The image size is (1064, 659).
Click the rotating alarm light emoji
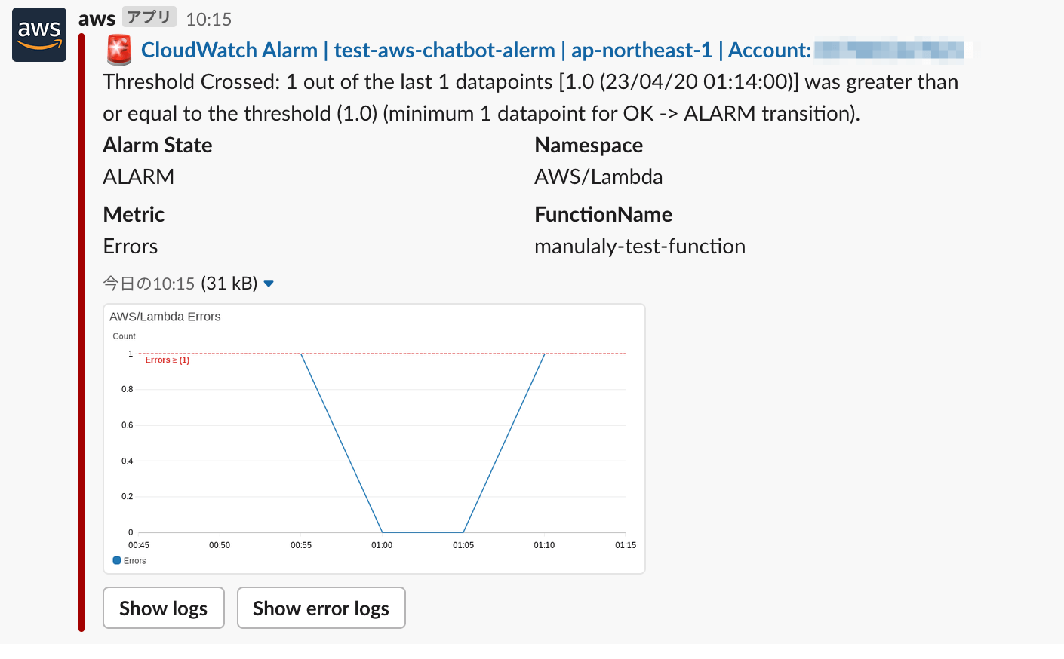(x=120, y=51)
